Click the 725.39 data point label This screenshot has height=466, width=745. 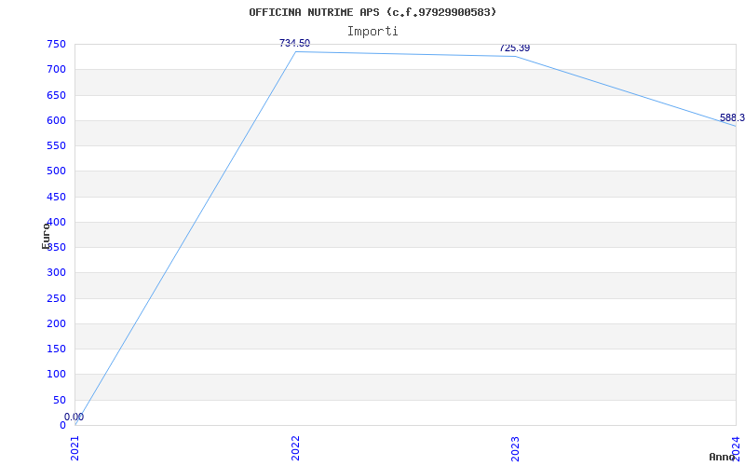(x=515, y=48)
